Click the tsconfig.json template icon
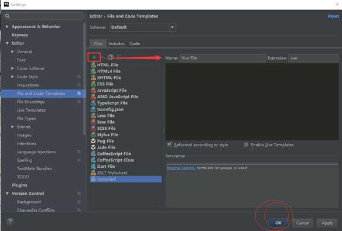Screen dimensions: 342x231 click(x=93, y=109)
